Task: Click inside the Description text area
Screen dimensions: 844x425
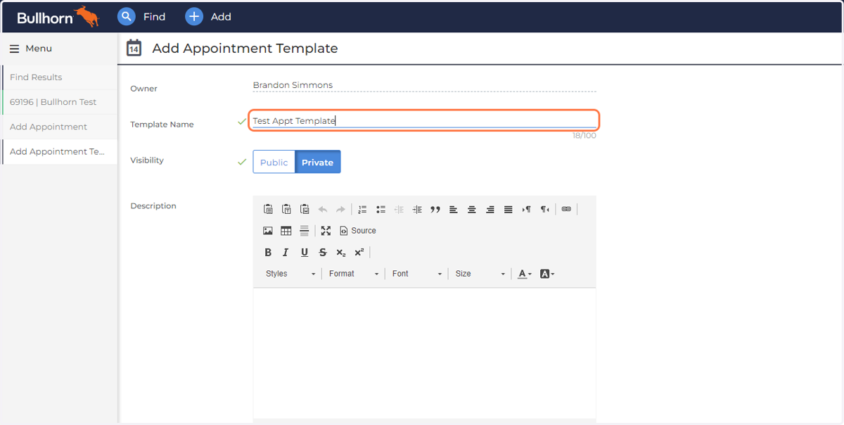Action: 424,352
